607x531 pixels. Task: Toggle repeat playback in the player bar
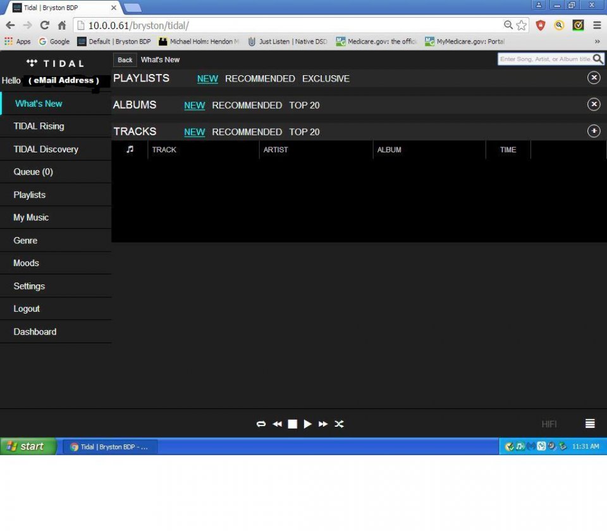click(261, 424)
